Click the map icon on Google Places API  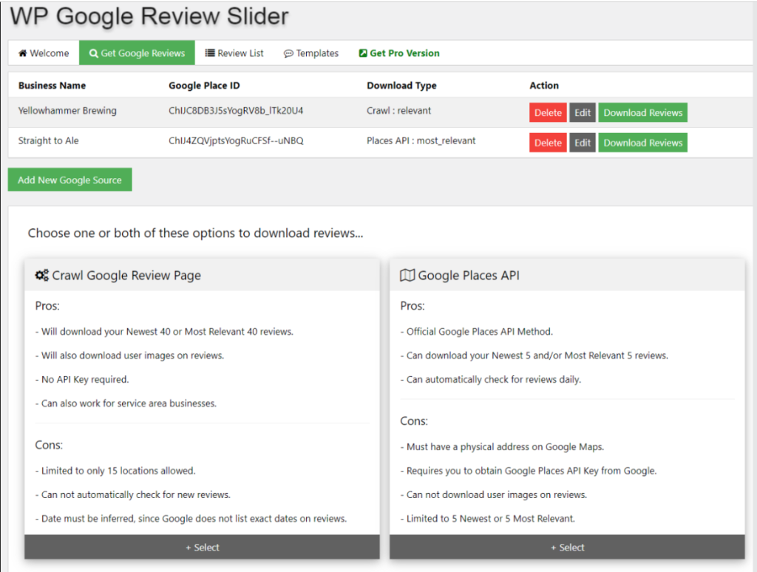point(407,276)
